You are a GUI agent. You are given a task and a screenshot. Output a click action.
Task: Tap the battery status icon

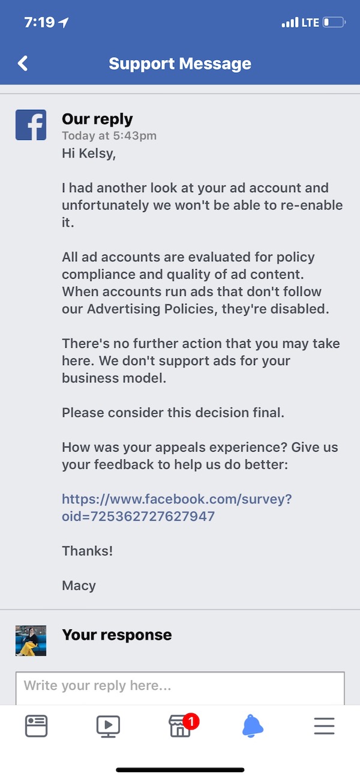tap(334, 23)
